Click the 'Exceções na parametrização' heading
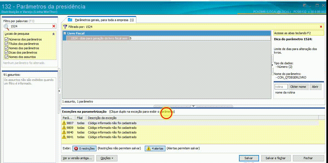 84,112
